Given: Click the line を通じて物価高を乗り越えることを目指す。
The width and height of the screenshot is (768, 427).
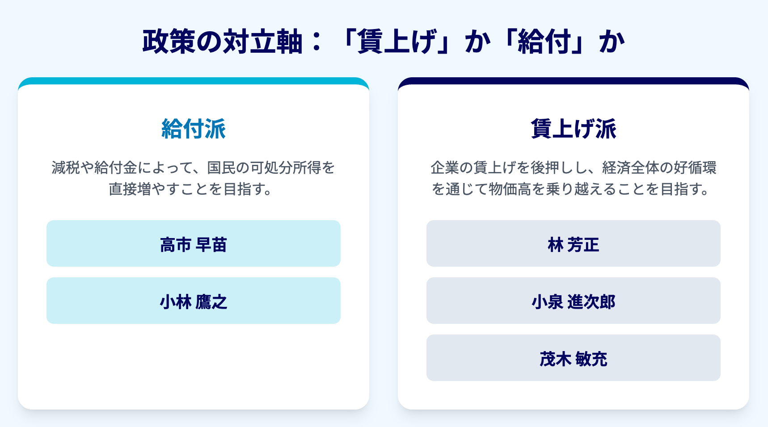Looking at the screenshot, I should [571, 189].
